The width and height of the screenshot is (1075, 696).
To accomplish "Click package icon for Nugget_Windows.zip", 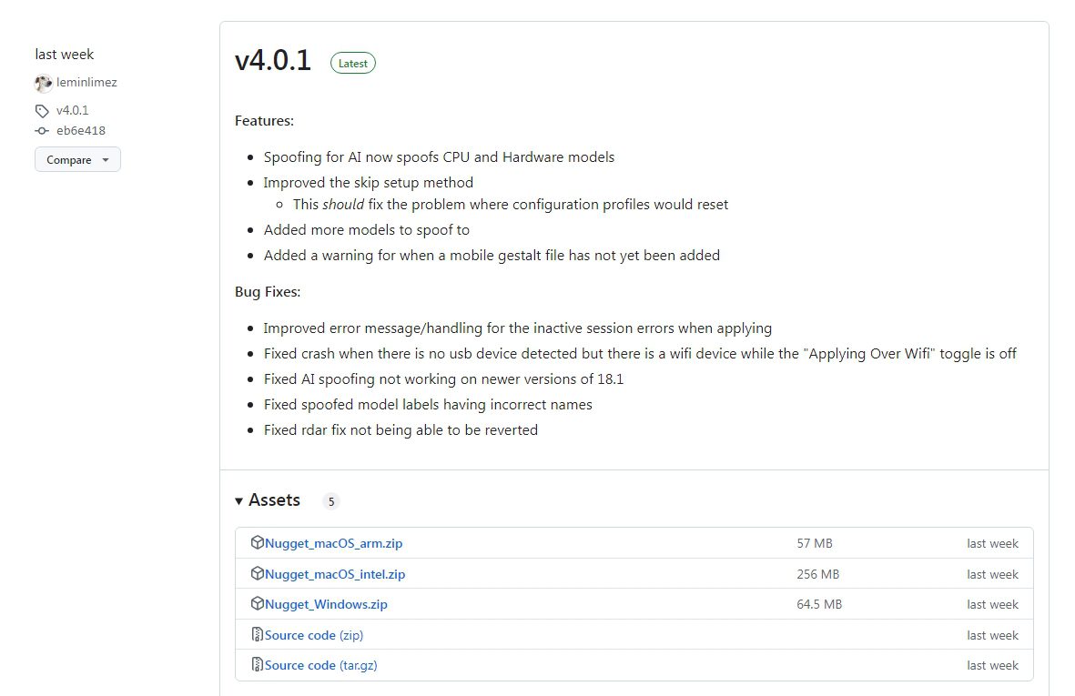I will (258, 604).
